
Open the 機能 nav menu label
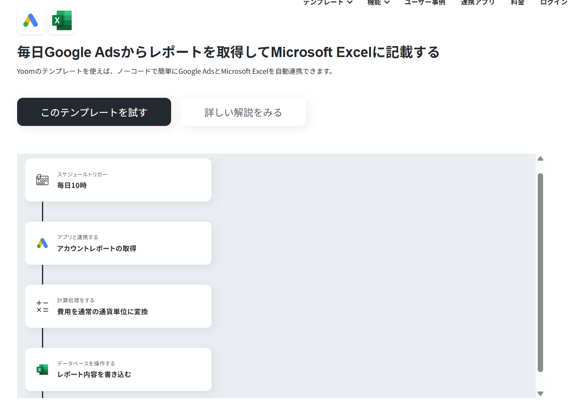click(374, 2)
